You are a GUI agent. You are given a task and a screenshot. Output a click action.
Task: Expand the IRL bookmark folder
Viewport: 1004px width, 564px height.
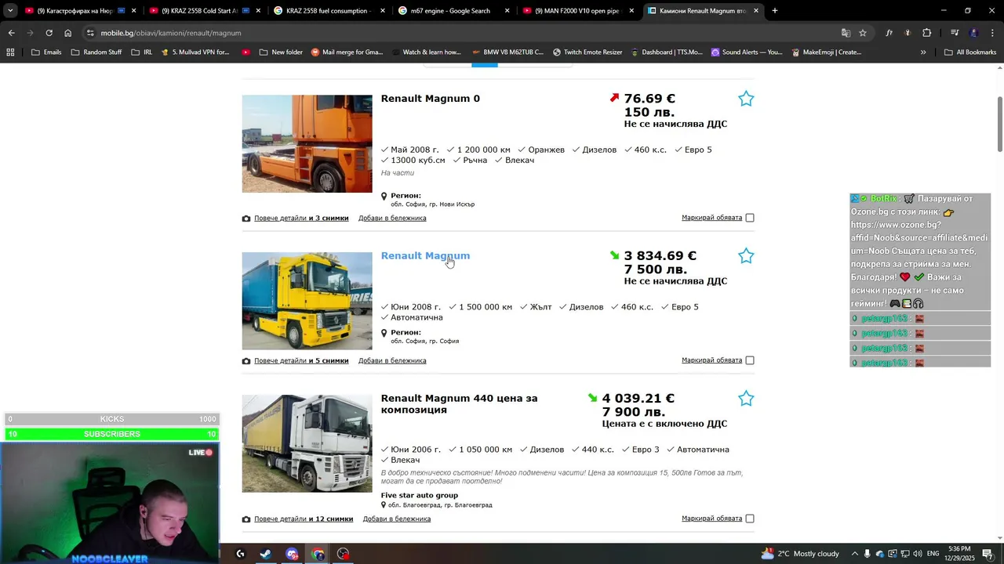click(142, 52)
